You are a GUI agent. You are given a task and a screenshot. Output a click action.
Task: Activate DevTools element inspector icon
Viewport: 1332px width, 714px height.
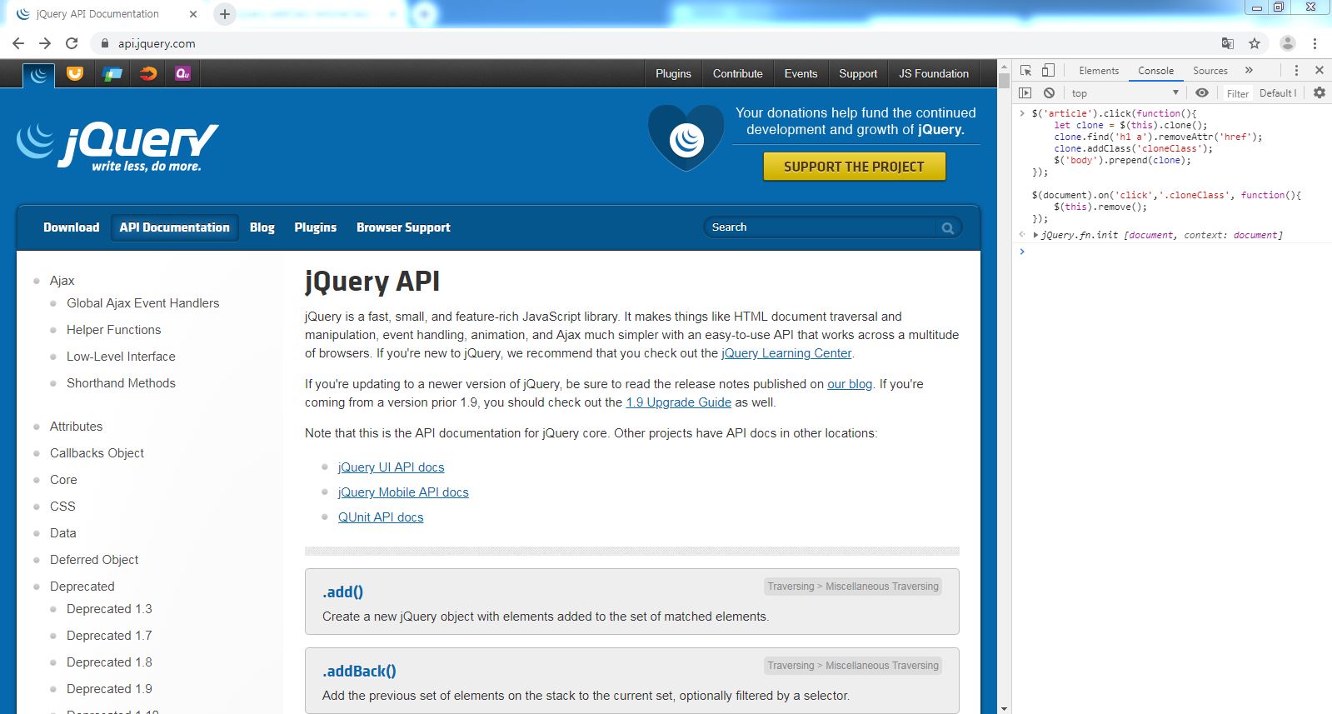(x=1025, y=71)
